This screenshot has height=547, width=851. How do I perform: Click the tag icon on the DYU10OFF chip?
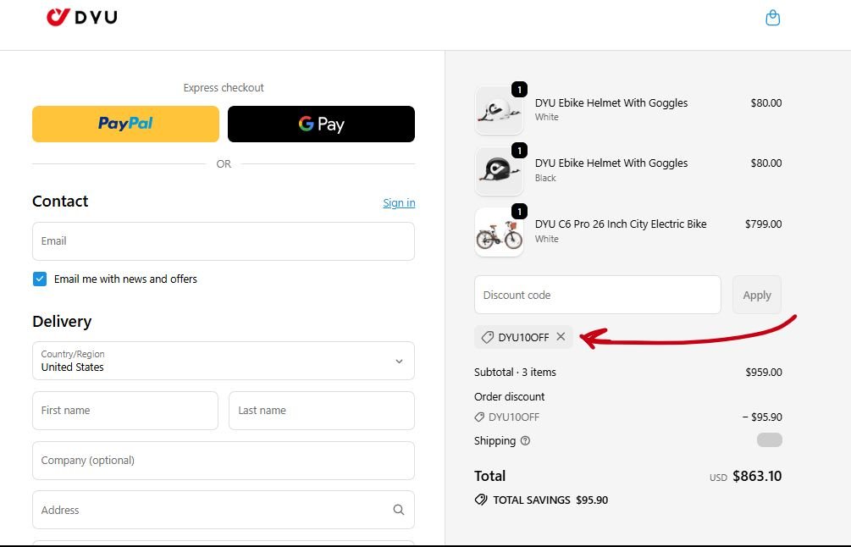click(x=489, y=336)
